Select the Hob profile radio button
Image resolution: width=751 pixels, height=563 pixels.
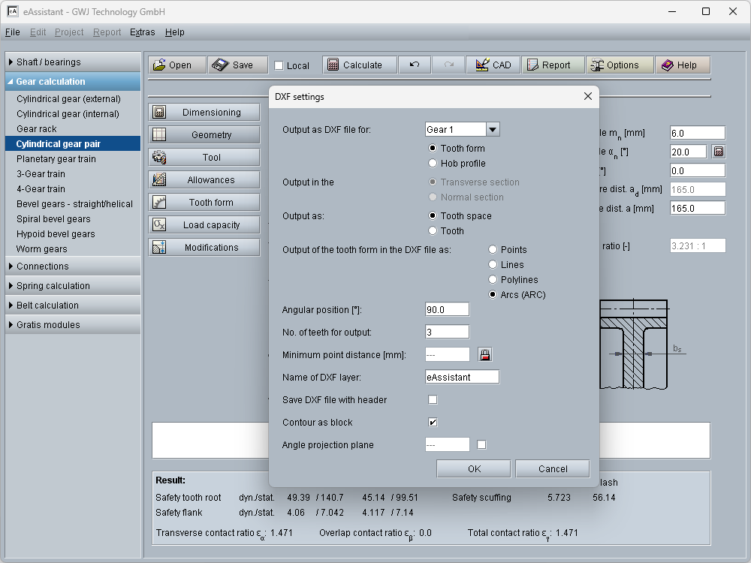pyautogui.click(x=433, y=163)
